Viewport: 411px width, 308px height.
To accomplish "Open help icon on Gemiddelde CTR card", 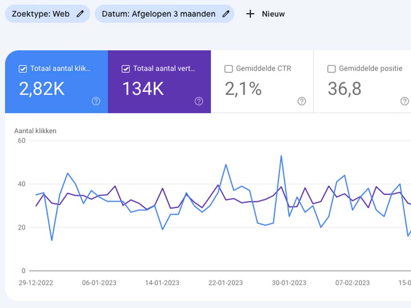I will click(x=302, y=101).
